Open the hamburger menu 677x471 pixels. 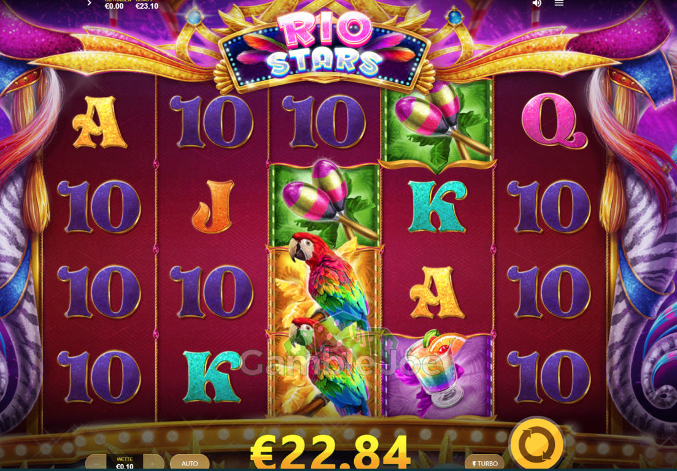pyautogui.click(x=559, y=4)
